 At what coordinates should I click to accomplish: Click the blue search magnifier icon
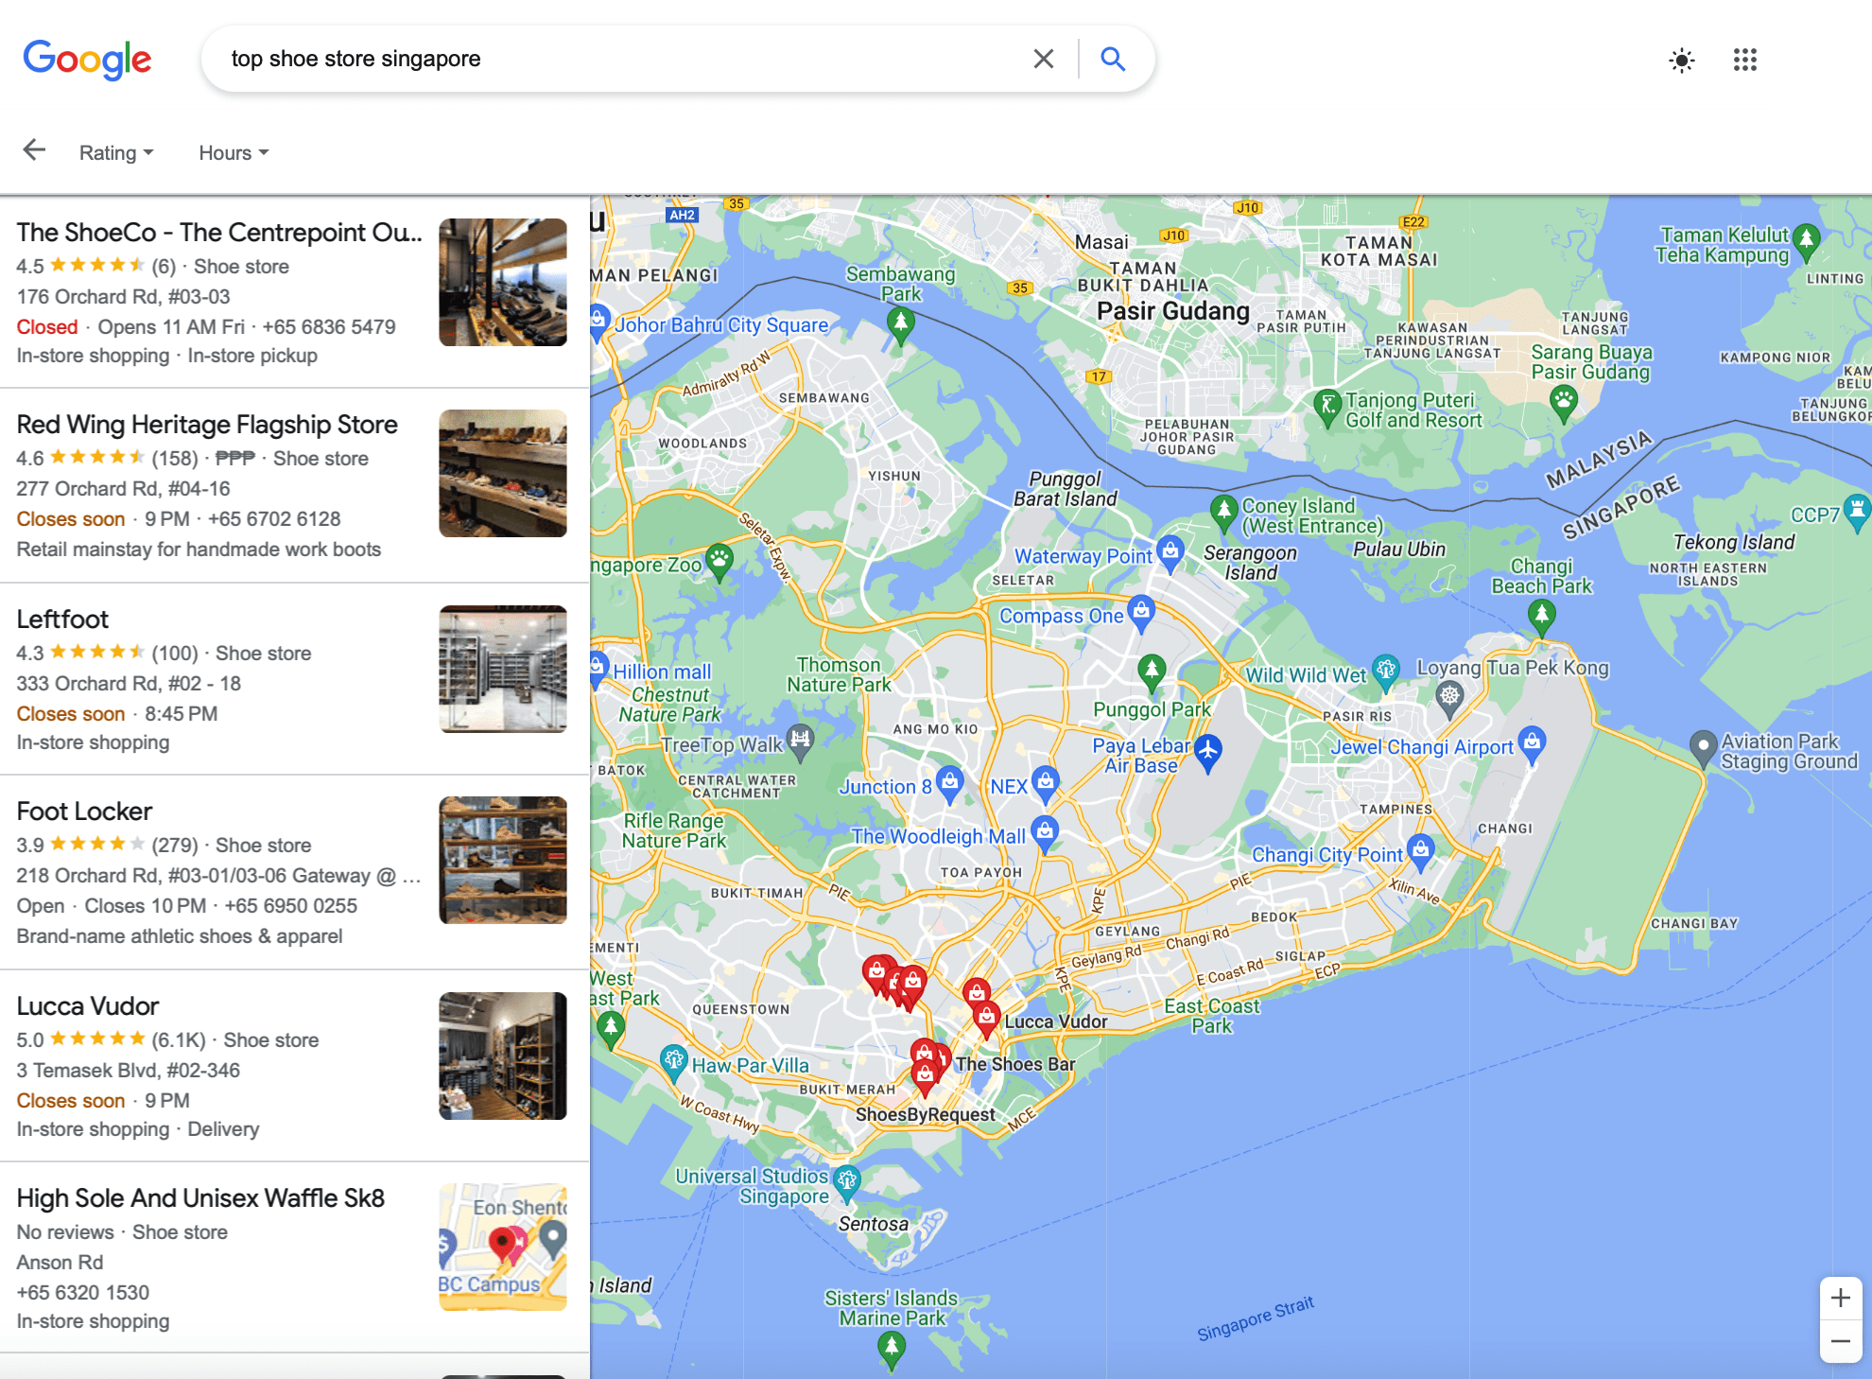click(x=1113, y=59)
